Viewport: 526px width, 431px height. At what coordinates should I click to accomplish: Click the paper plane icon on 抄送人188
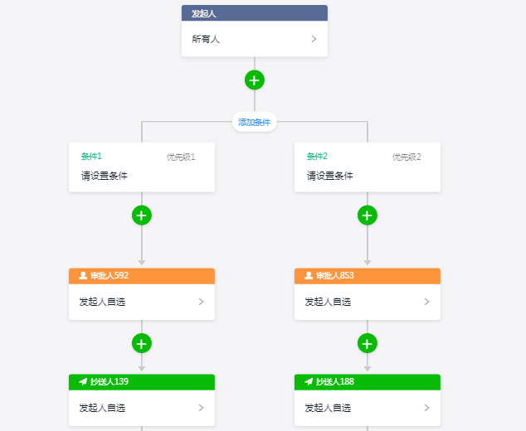(309, 382)
